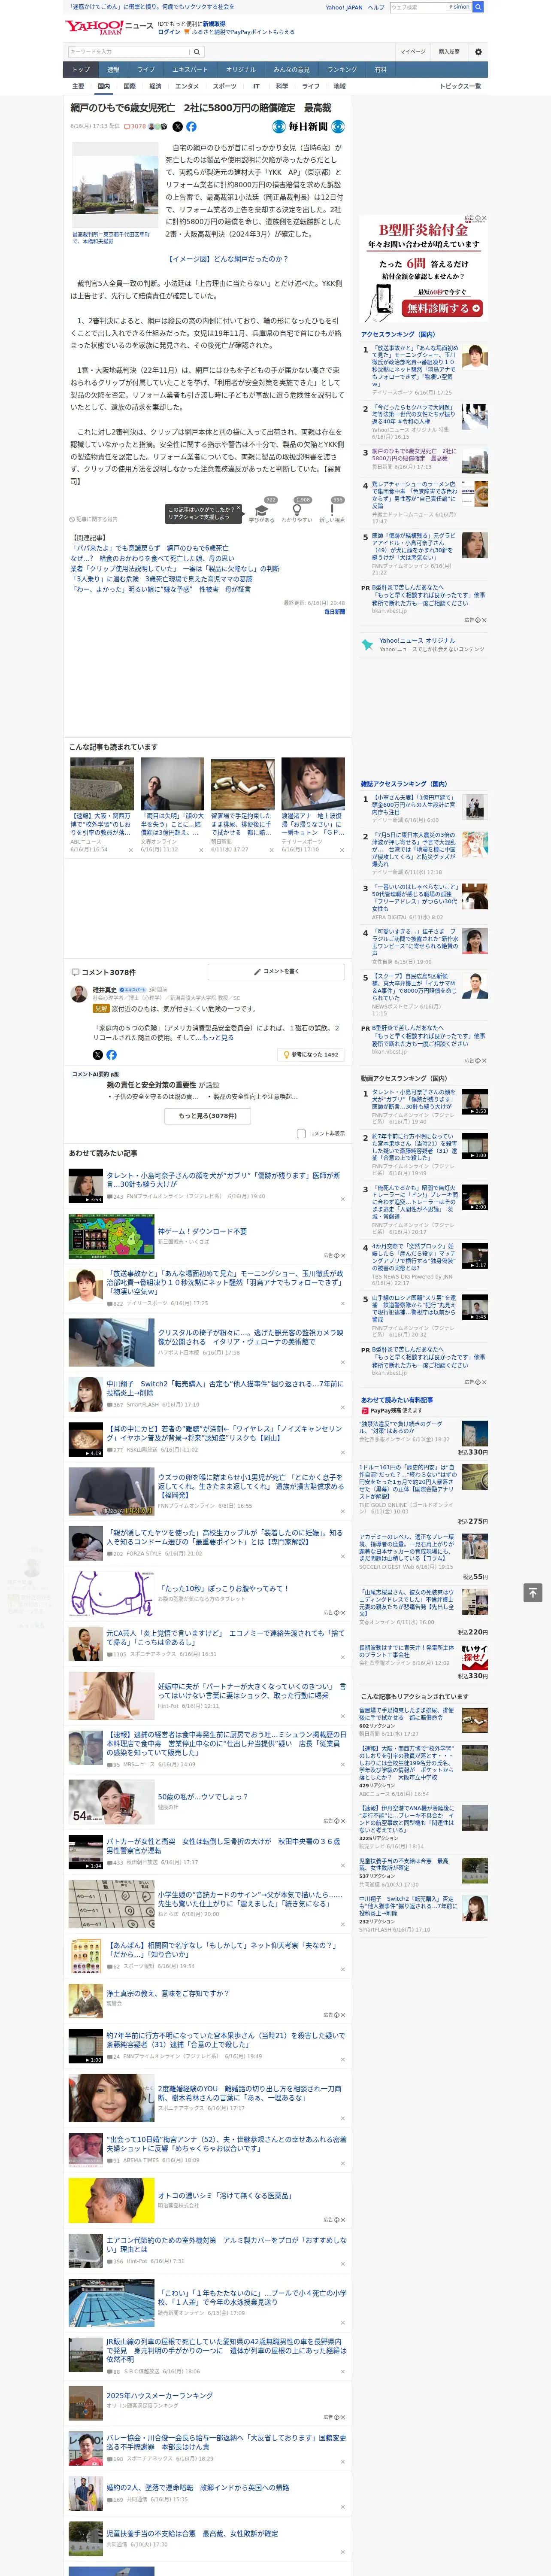Select the ライブ tab in dark bar

pos(146,70)
